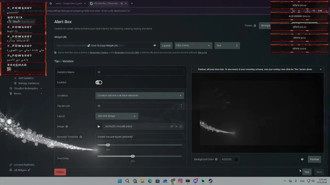The width and height of the screenshot is (330, 185).
Task: Expand the Merch sidebar submenu
Action: pyautogui.click(x=41, y=94)
